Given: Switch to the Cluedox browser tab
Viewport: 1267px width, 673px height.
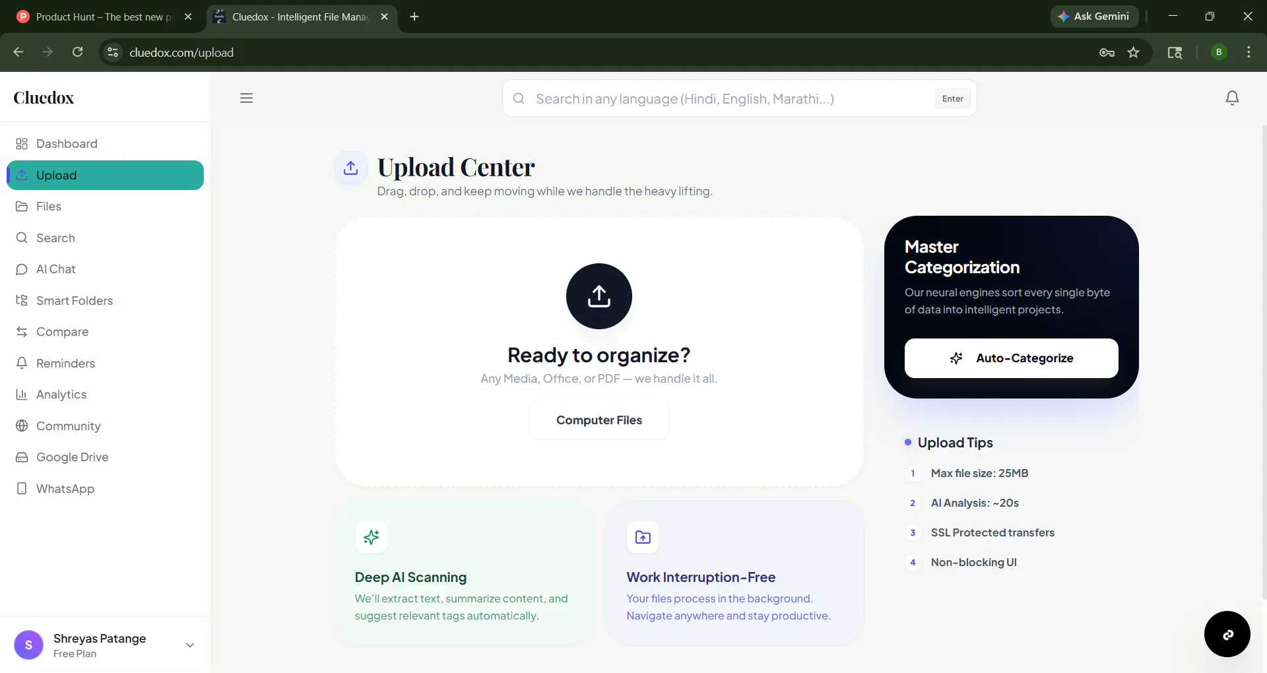Looking at the screenshot, I should click(x=302, y=17).
